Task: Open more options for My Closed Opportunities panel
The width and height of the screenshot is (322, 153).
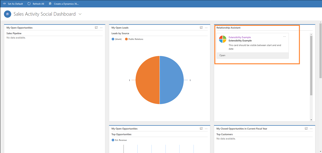Action: point(311,129)
